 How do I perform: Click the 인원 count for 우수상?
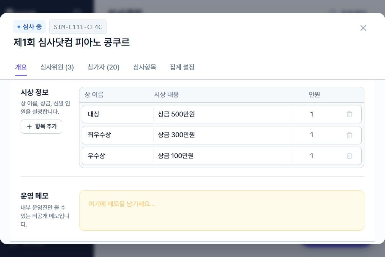312,156
